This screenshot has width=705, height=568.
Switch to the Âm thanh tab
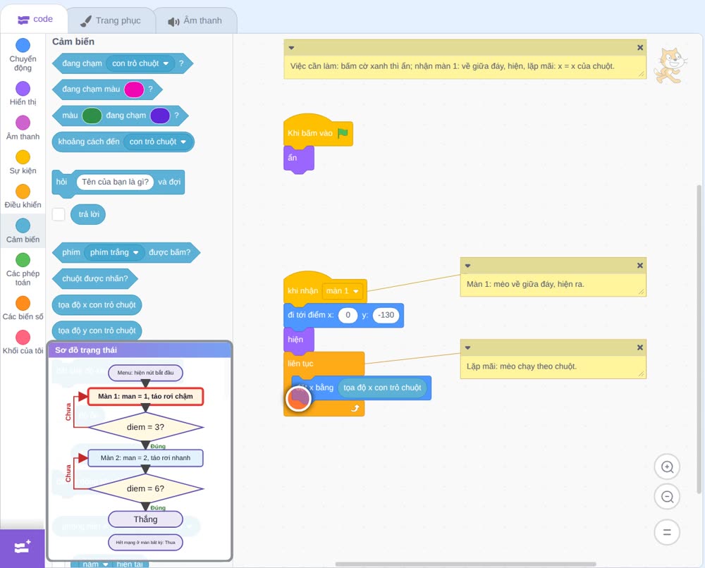[x=195, y=20]
